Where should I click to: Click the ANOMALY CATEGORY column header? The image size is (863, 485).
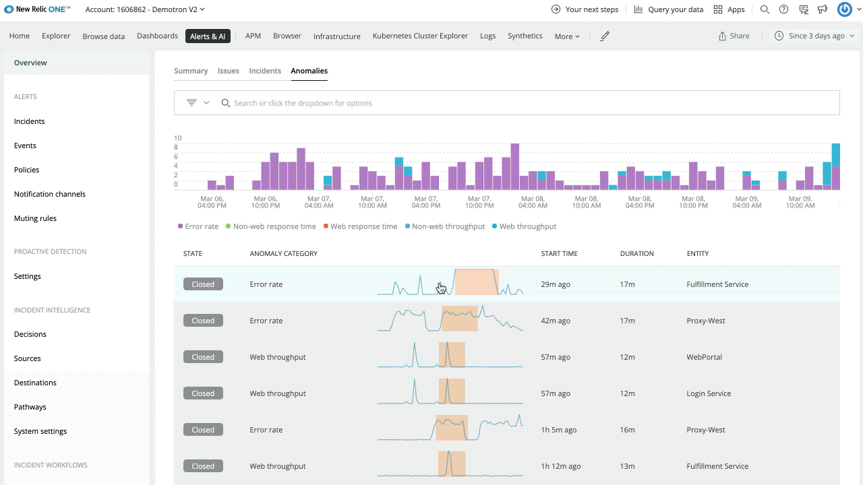[x=283, y=254]
